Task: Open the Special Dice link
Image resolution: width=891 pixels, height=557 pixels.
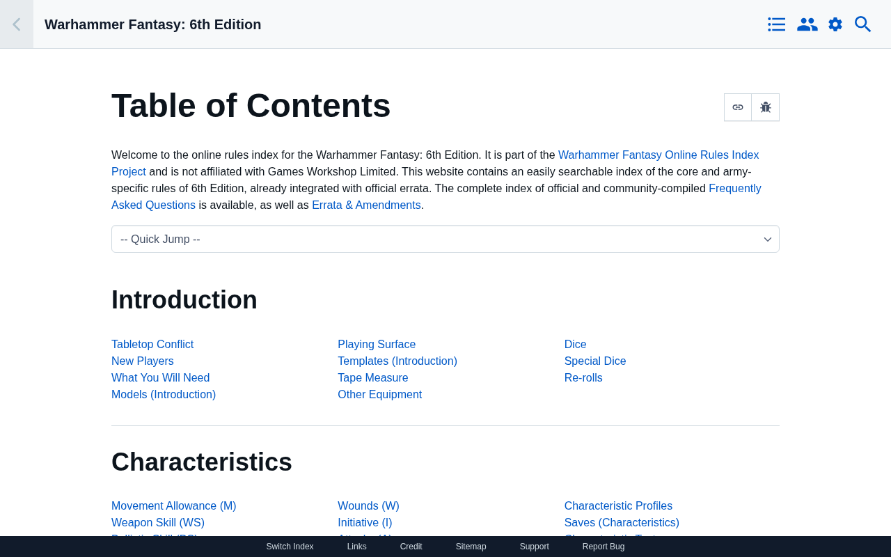Action: (595, 361)
